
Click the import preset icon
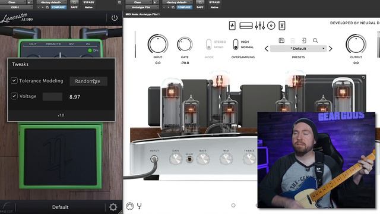tap(304, 40)
